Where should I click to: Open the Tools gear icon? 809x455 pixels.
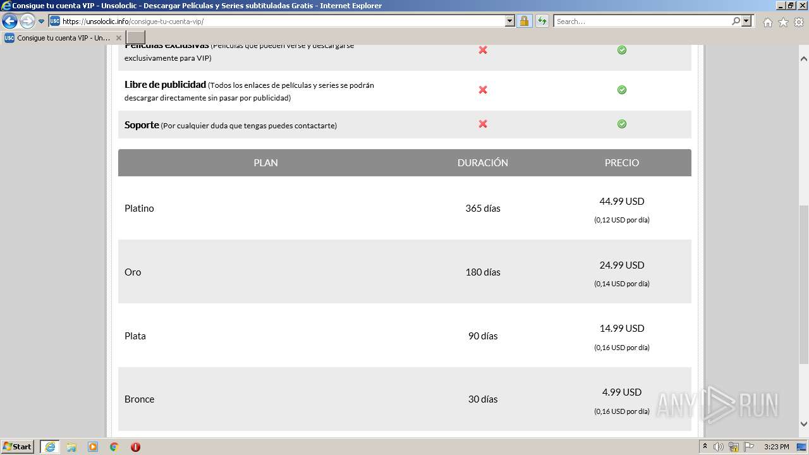pyautogui.click(x=799, y=22)
